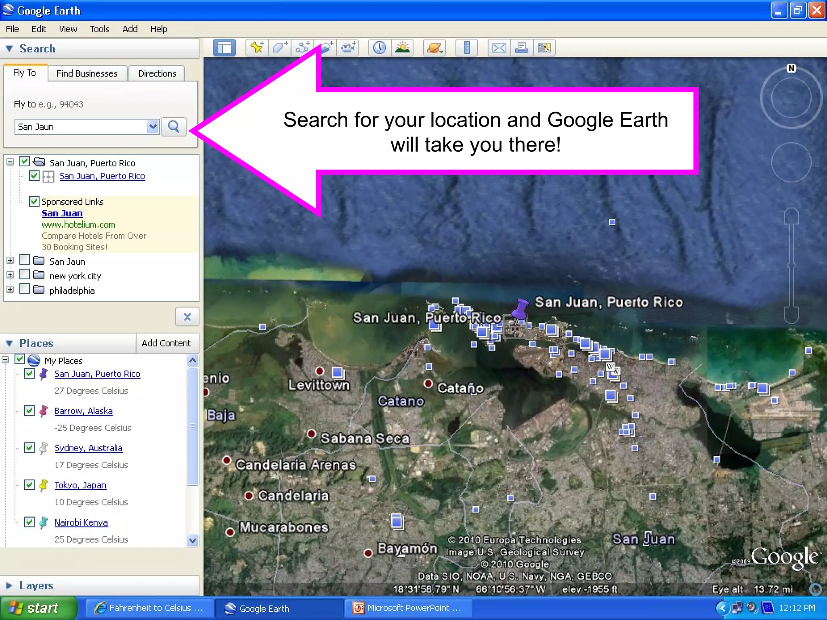827x620 pixels.
Task: Print the current view
Action: 522,48
